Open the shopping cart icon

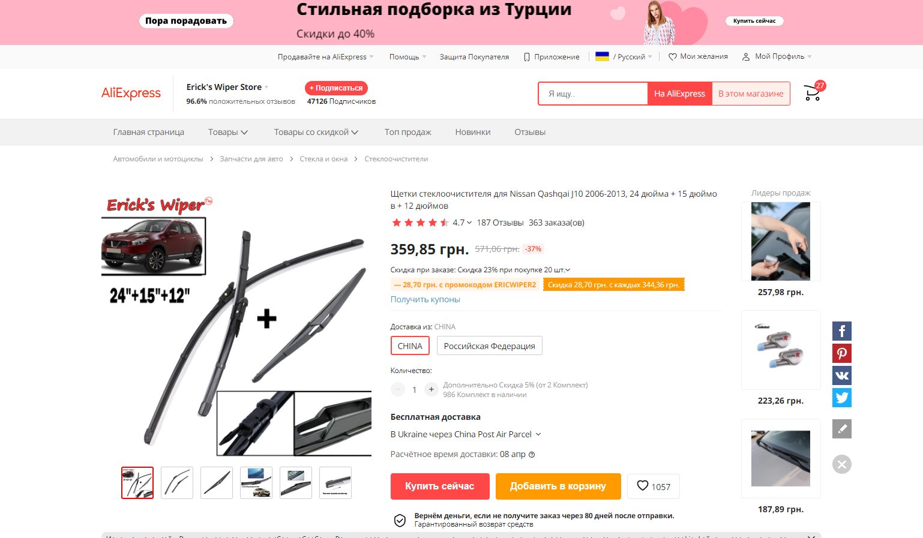tap(813, 94)
